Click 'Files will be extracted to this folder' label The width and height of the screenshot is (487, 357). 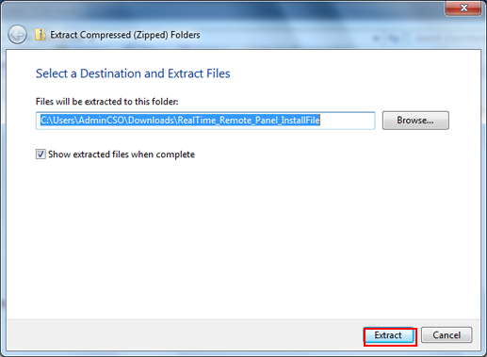pos(106,102)
